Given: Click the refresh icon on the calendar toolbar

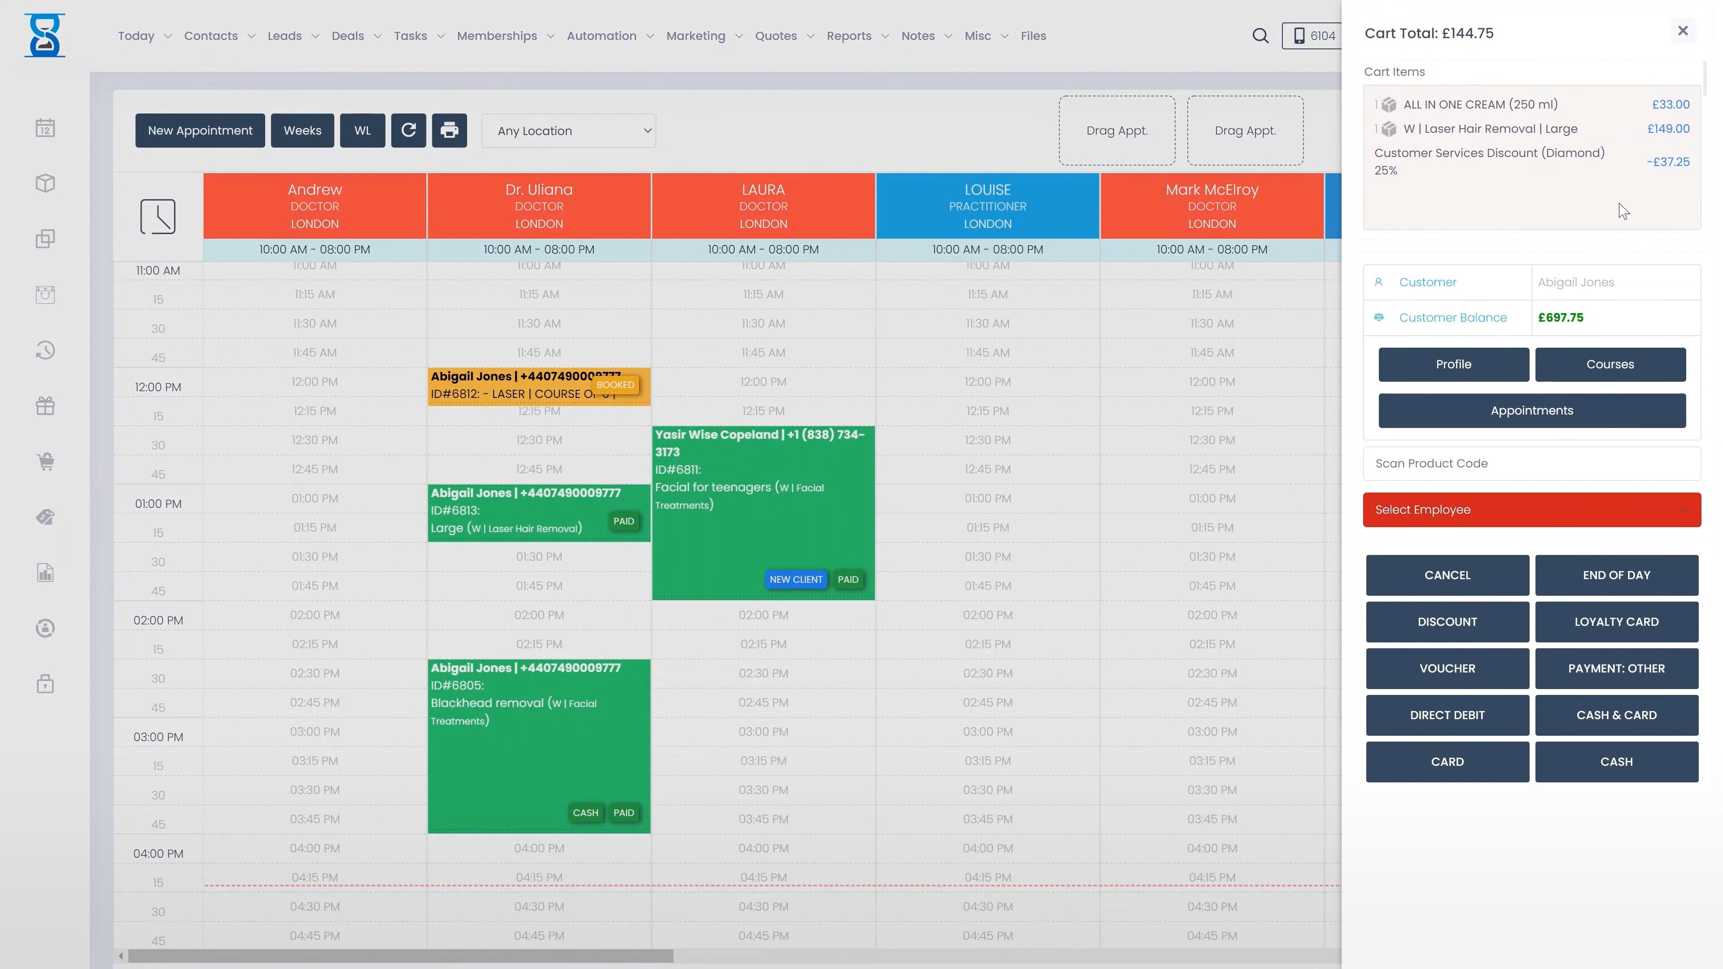Looking at the screenshot, I should [409, 130].
